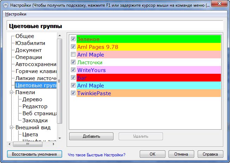Click the tree's scroll down arrow
230x163 pixels.
[x=60, y=138]
